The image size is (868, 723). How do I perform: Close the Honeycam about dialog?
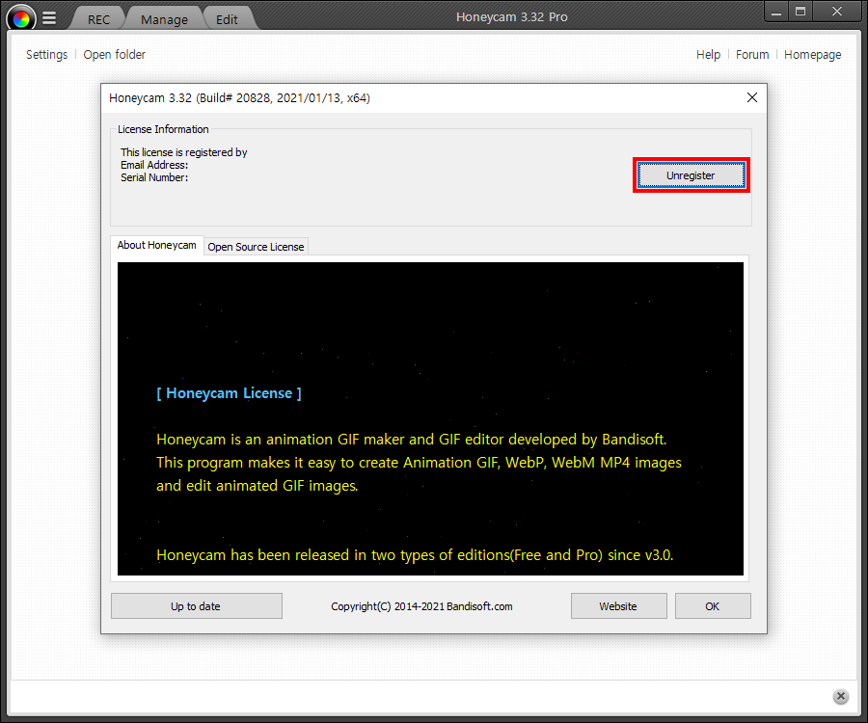tap(752, 97)
